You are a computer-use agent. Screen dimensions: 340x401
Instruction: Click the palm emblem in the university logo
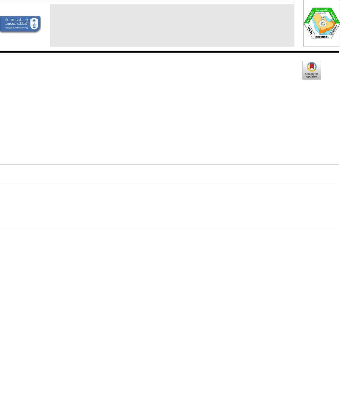point(34,24)
